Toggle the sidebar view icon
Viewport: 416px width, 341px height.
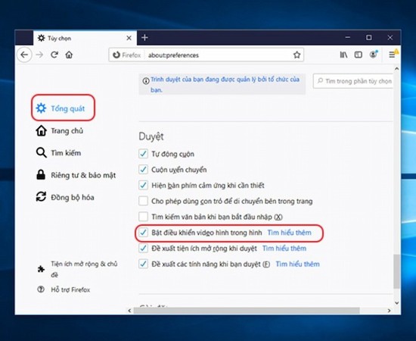point(359,55)
